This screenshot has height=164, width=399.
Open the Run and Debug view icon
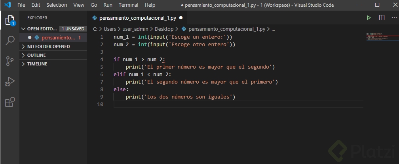click(10, 82)
